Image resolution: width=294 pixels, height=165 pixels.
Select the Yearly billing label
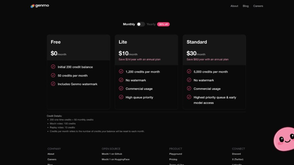tap(151, 24)
